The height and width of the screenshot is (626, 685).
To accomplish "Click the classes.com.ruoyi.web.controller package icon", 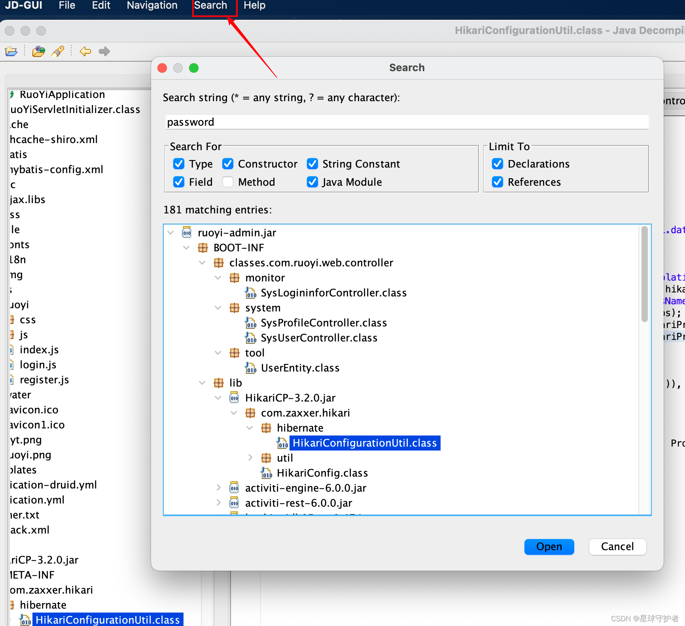I will pyautogui.click(x=218, y=263).
